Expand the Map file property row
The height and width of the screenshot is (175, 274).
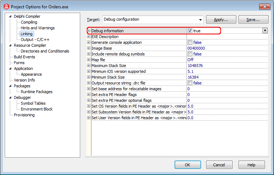tap(89, 60)
